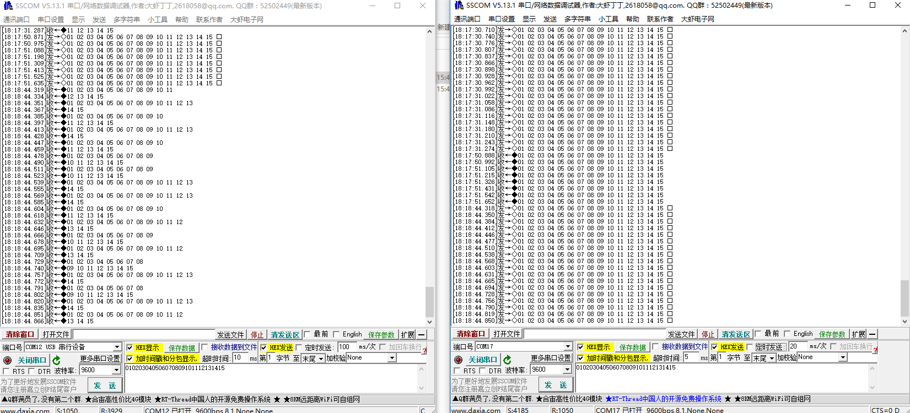Screen dimensions: 910x413
Task: Toggle HEX显示 checkbox in COM12 window
Action: pos(130,347)
